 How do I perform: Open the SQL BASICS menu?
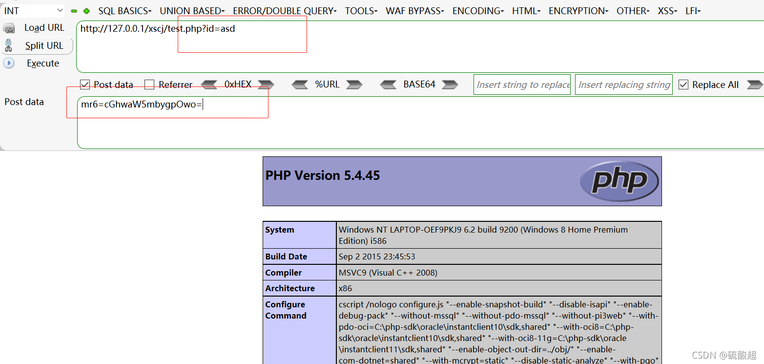125,11
